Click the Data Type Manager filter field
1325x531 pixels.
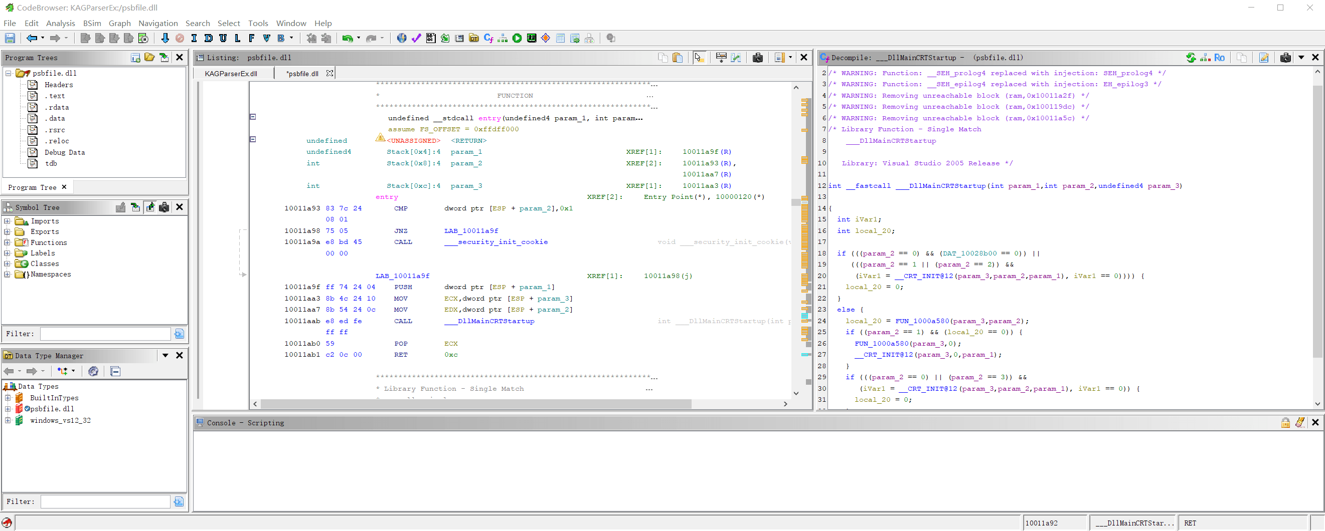tap(105, 502)
